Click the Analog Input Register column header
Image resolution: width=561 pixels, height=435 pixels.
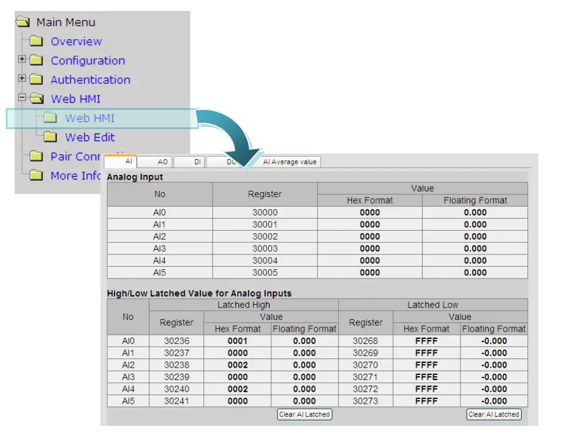pos(265,194)
